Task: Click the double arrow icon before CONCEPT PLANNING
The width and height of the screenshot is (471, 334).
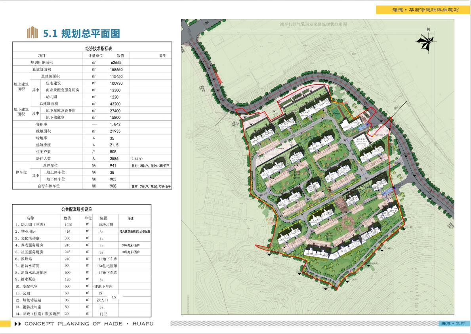Action: click(x=17, y=324)
